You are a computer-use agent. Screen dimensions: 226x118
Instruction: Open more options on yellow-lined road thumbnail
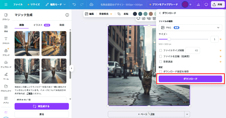63,62
